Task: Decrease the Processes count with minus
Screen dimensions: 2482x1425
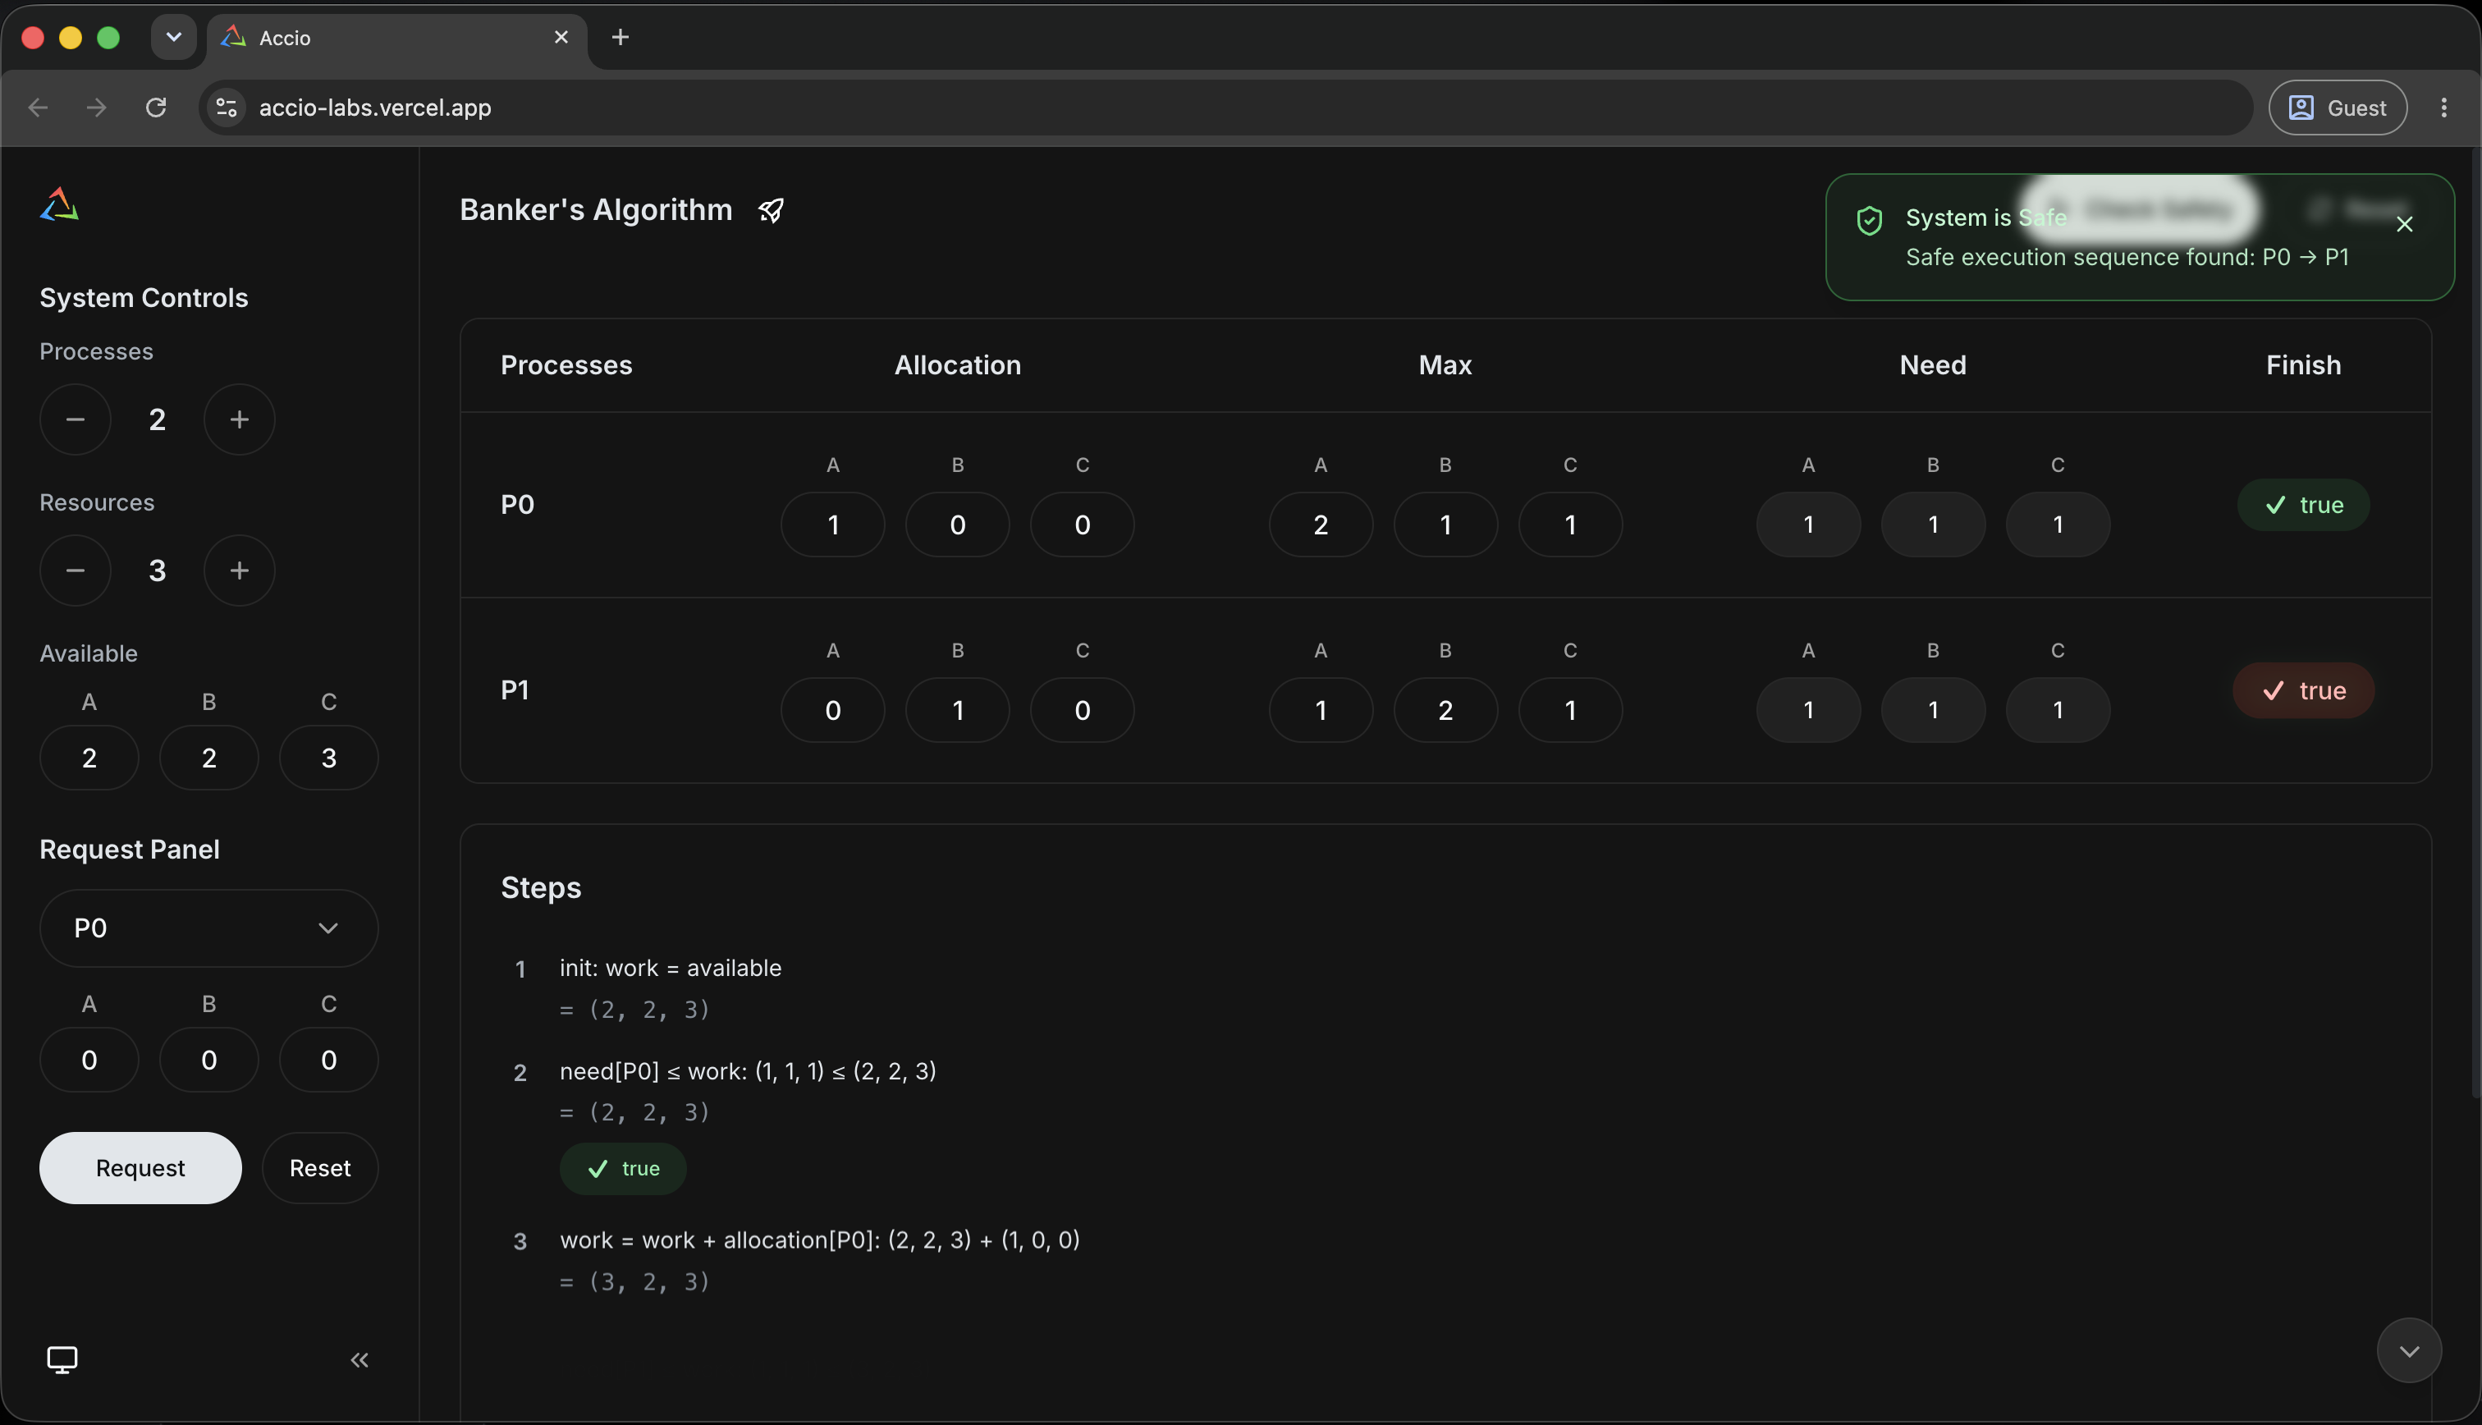Action: (x=76, y=419)
